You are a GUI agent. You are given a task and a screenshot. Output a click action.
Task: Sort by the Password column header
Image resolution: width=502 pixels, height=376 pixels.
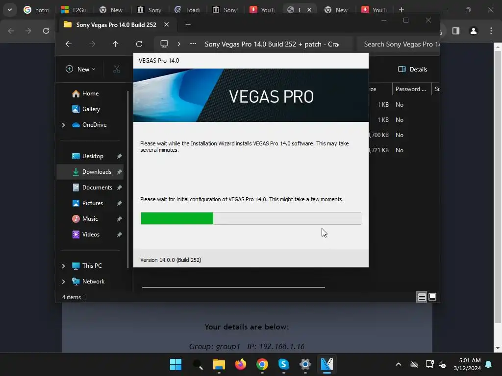411,89
